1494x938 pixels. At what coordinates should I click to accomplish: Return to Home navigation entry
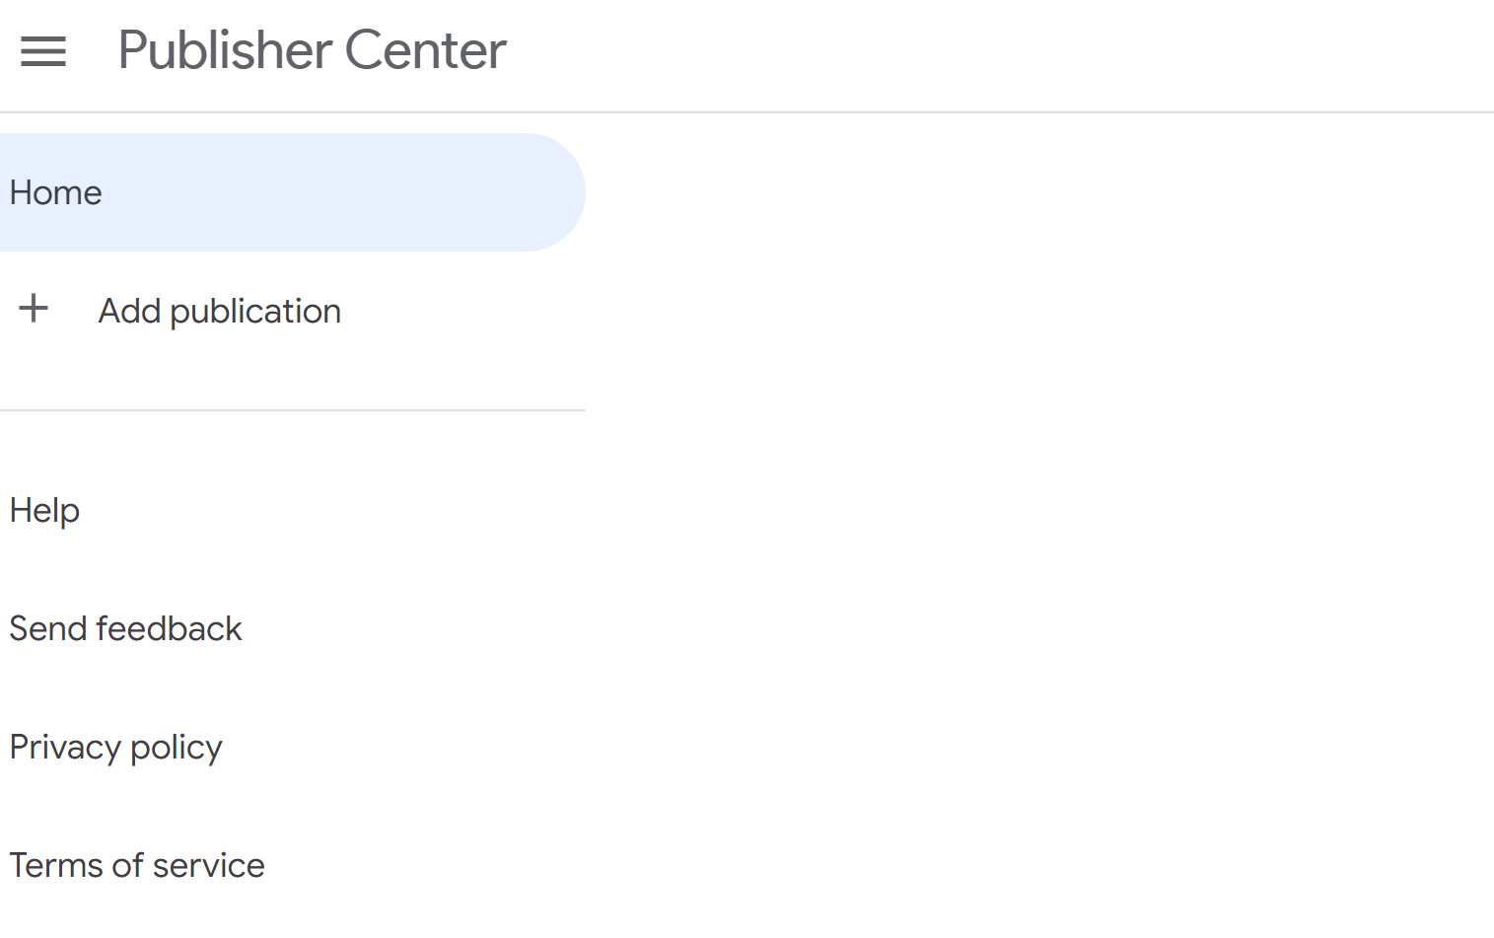56,192
